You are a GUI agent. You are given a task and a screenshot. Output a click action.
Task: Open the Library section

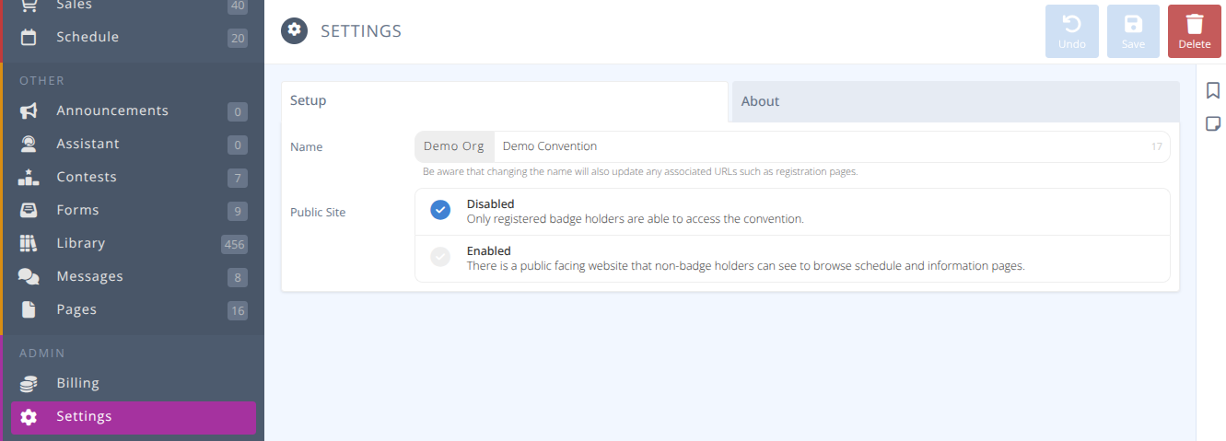[x=134, y=244]
